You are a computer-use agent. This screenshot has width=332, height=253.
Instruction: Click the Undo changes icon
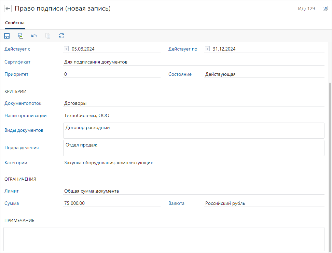pos(34,36)
